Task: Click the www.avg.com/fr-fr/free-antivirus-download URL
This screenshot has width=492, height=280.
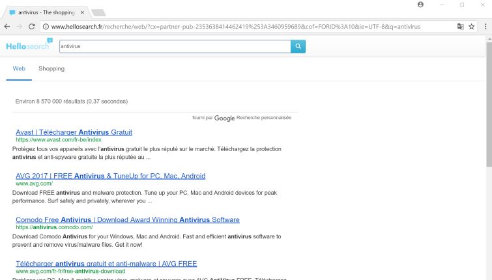Action: [70, 271]
